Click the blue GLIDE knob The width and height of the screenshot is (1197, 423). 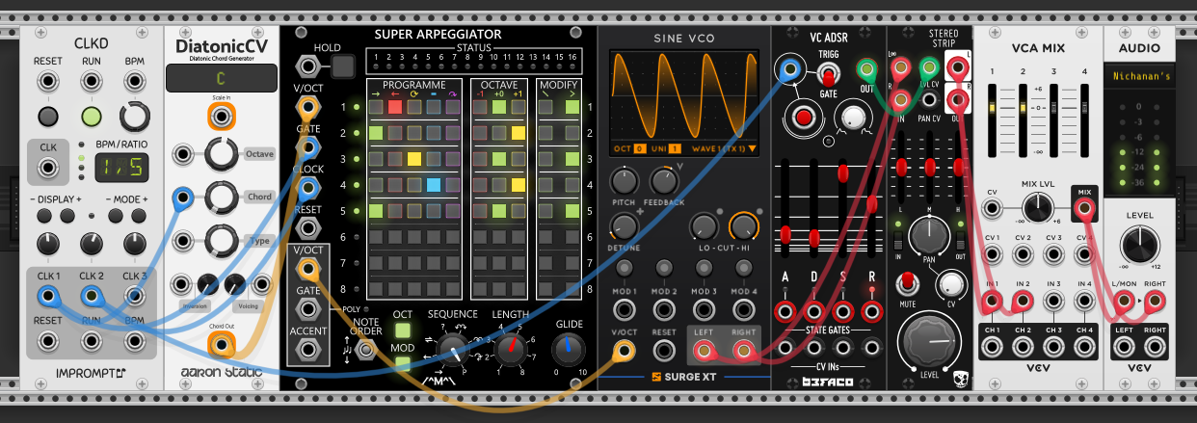click(x=567, y=348)
